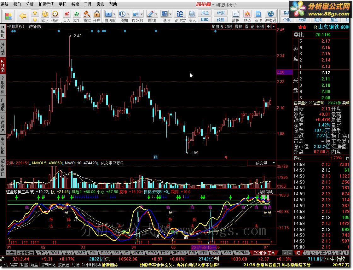This screenshot has height=270, width=353.
Task: Click the 2.26 price axis marker
Action: coord(284,72)
